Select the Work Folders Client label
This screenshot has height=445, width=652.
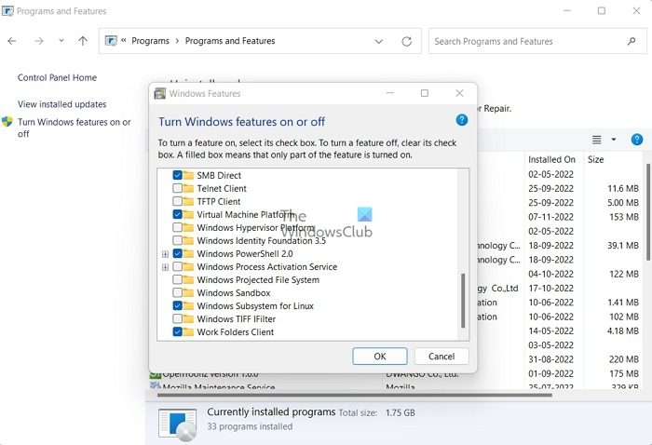(236, 332)
